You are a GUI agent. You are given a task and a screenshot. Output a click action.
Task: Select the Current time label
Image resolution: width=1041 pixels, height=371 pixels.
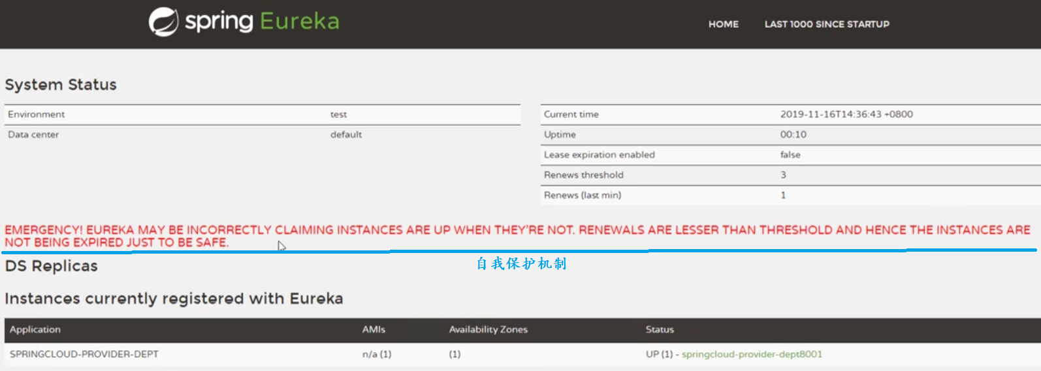pos(571,114)
